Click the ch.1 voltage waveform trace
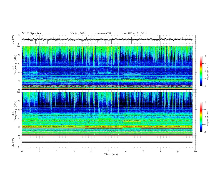220x170 pixels. tap(107, 39)
